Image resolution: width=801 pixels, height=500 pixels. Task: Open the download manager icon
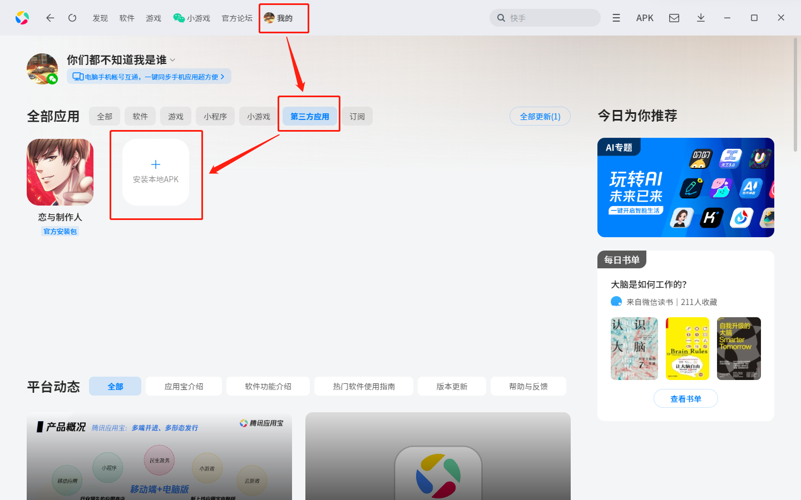701,17
